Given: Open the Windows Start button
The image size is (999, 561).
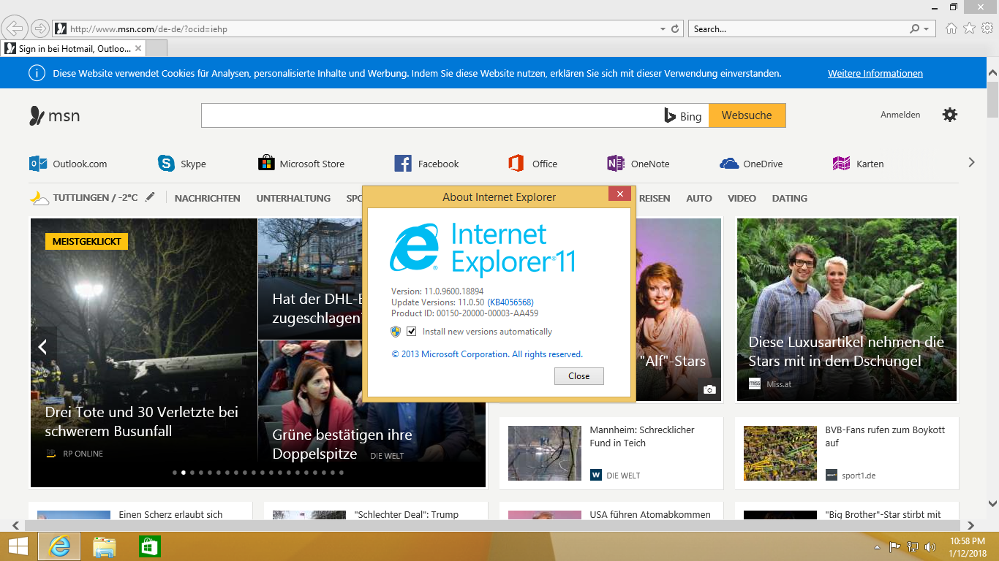Looking at the screenshot, I should pyautogui.click(x=18, y=546).
